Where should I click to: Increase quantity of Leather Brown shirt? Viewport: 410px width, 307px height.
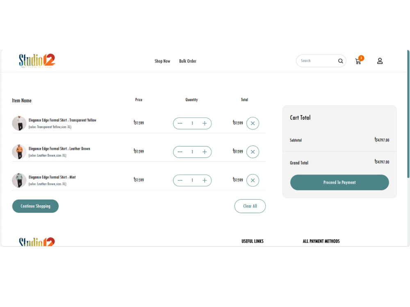[205, 152]
